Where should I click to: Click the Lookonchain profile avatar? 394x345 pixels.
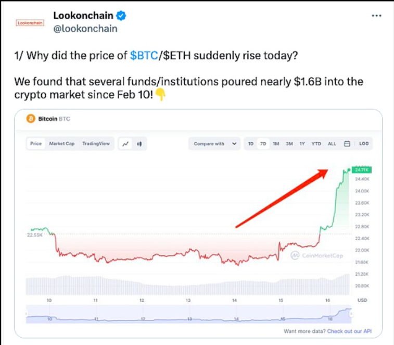point(30,23)
